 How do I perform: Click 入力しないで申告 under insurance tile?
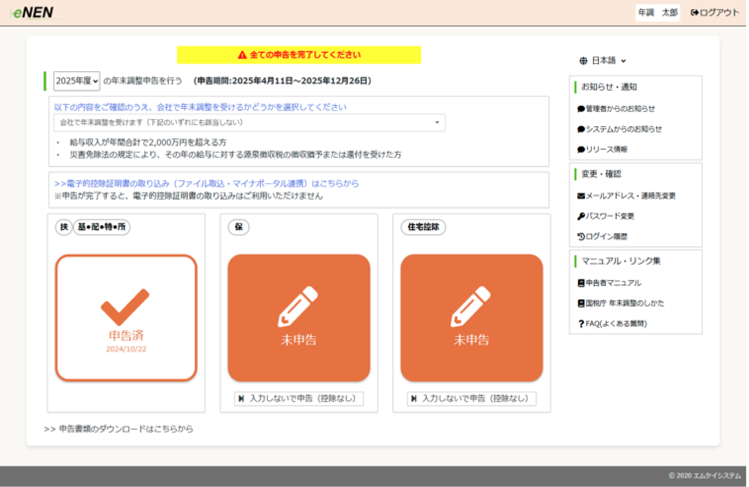pyautogui.click(x=299, y=398)
